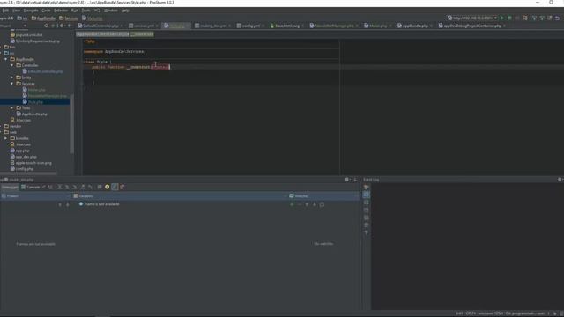
Task: Collapse the Services folder in project tree
Action: [11, 84]
